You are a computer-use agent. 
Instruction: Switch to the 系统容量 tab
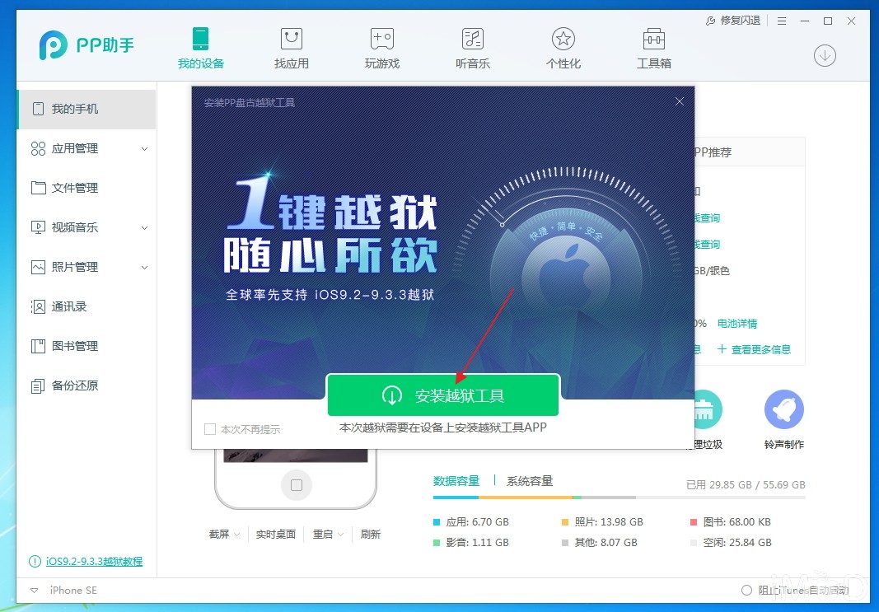click(530, 481)
